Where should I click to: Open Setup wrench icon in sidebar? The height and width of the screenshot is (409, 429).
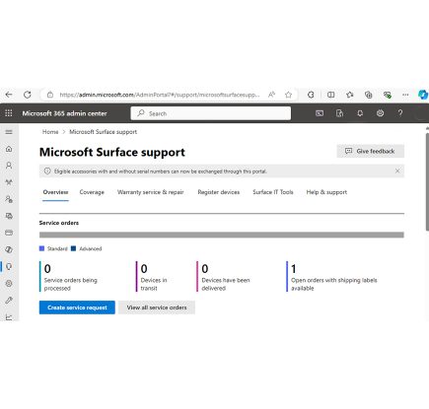pyautogui.click(x=9, y=301)
